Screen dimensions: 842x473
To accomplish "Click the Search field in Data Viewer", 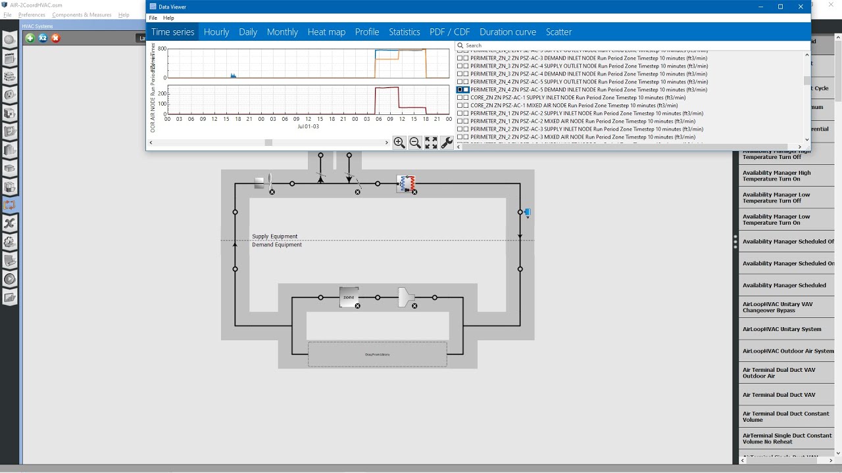I will 633,45.
